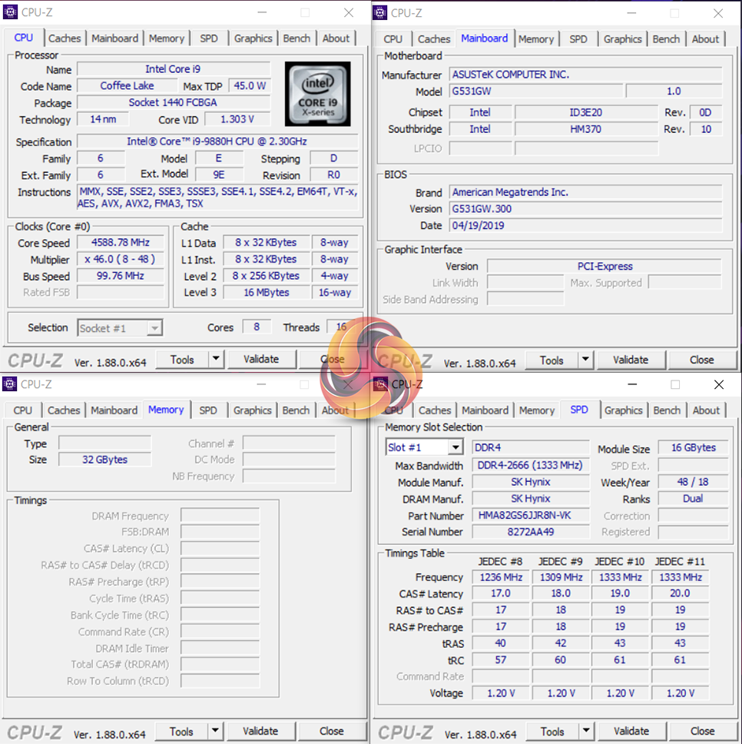The width and height of the screenshot is (742, 744).
Task: Click the Graphic Interface Version field PCI-Express
Action: click(x=605, y=266)
